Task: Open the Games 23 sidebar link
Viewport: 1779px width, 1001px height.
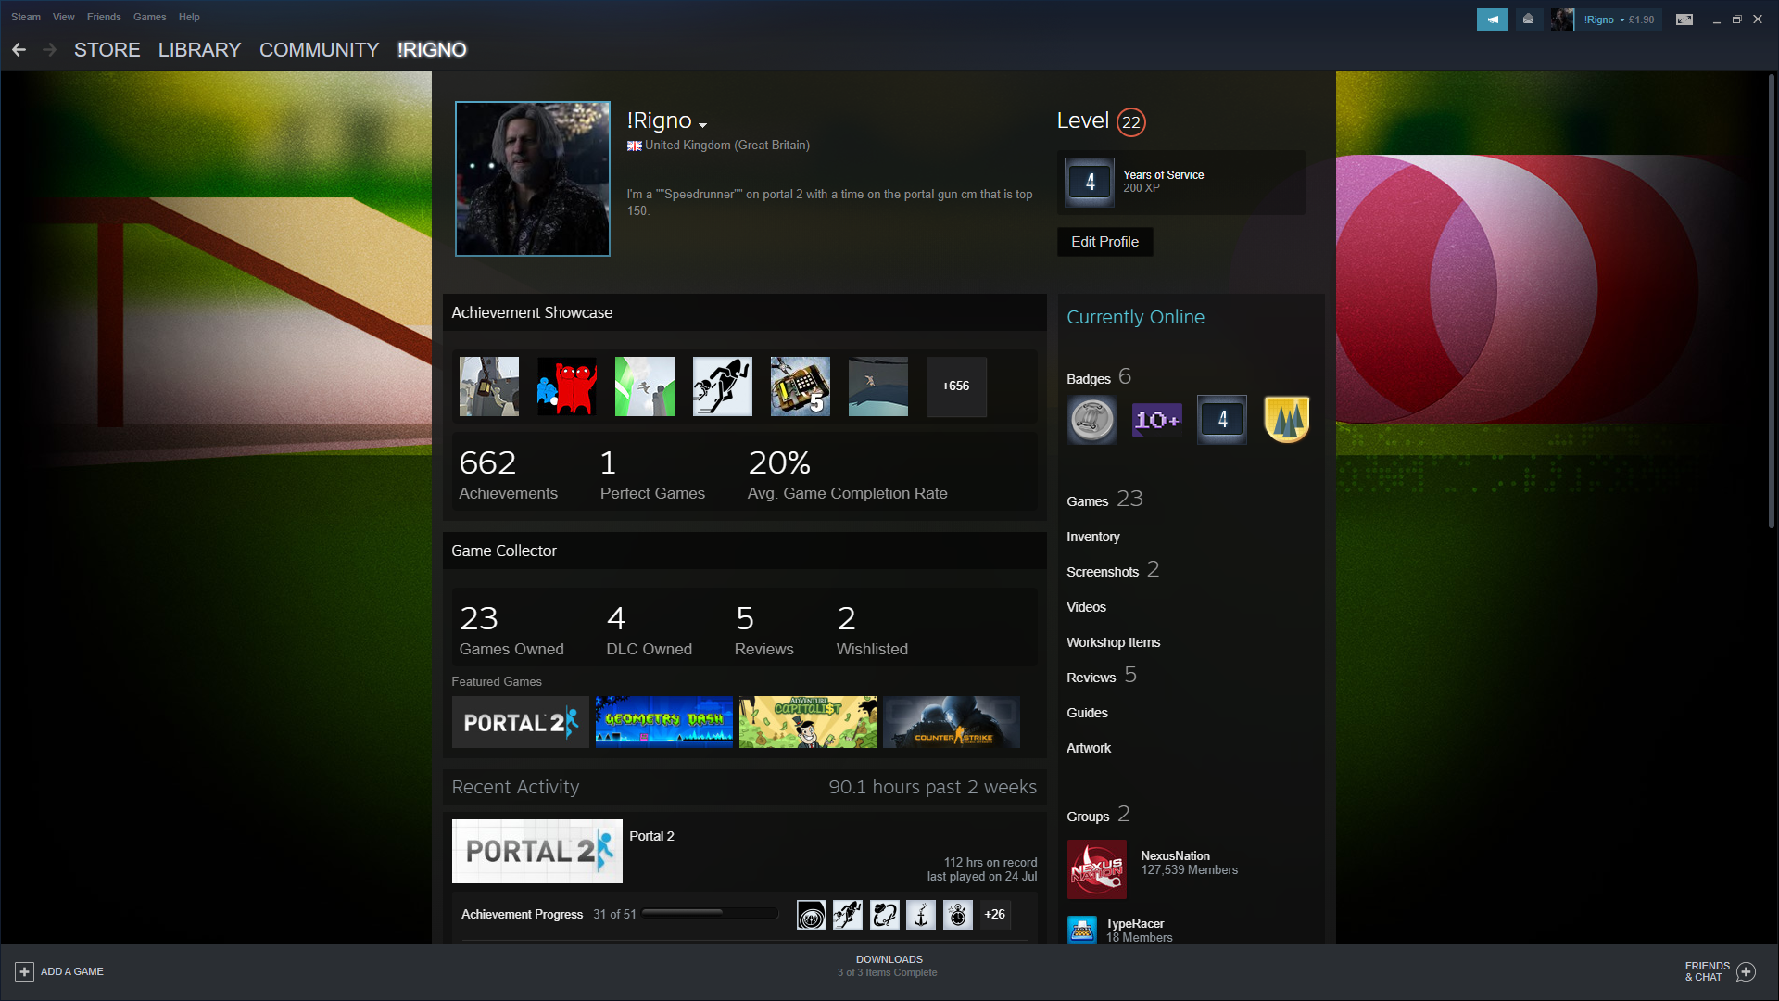Action: point(1104,500)
